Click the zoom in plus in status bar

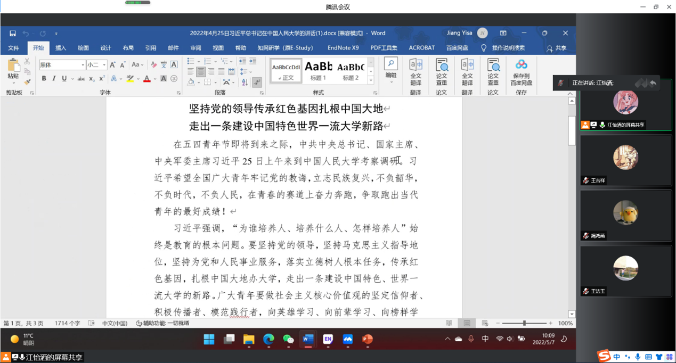pos(551,323)
